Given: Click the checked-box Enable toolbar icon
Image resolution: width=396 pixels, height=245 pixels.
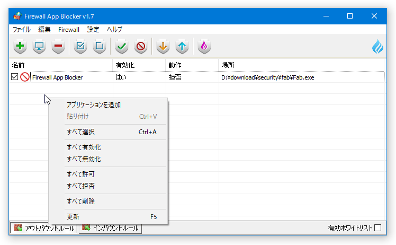Looking at the screenshot, I should [x=80, y=46].
